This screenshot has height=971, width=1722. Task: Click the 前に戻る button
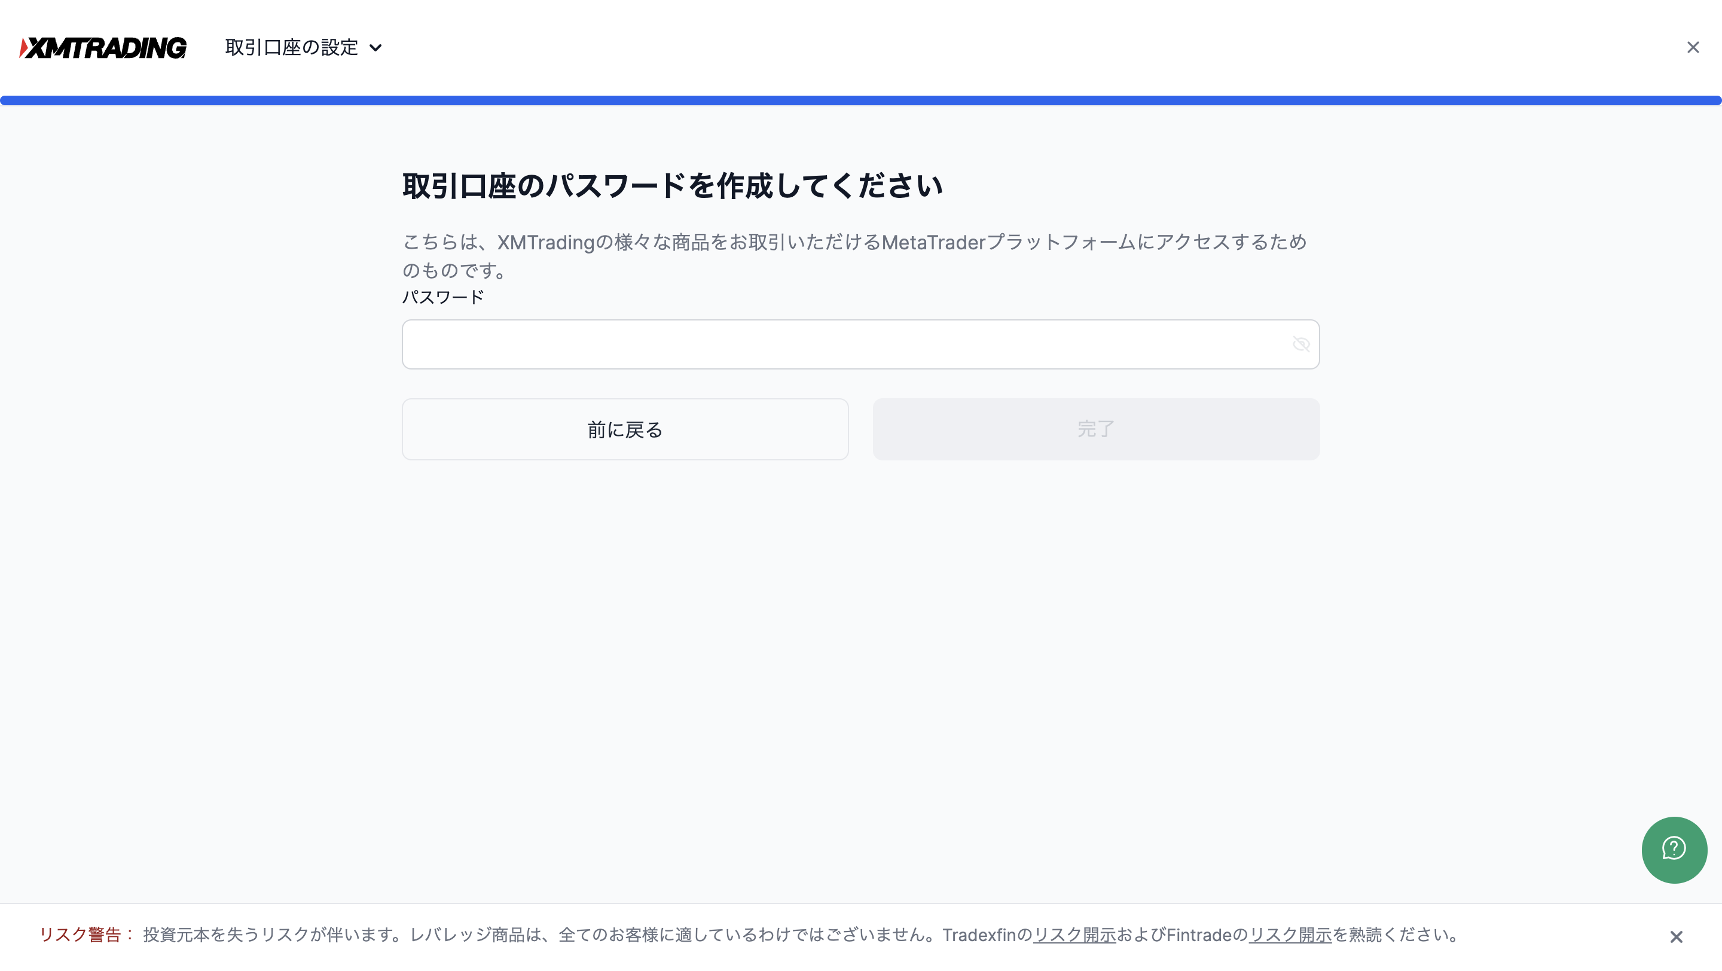click(625, 429)
